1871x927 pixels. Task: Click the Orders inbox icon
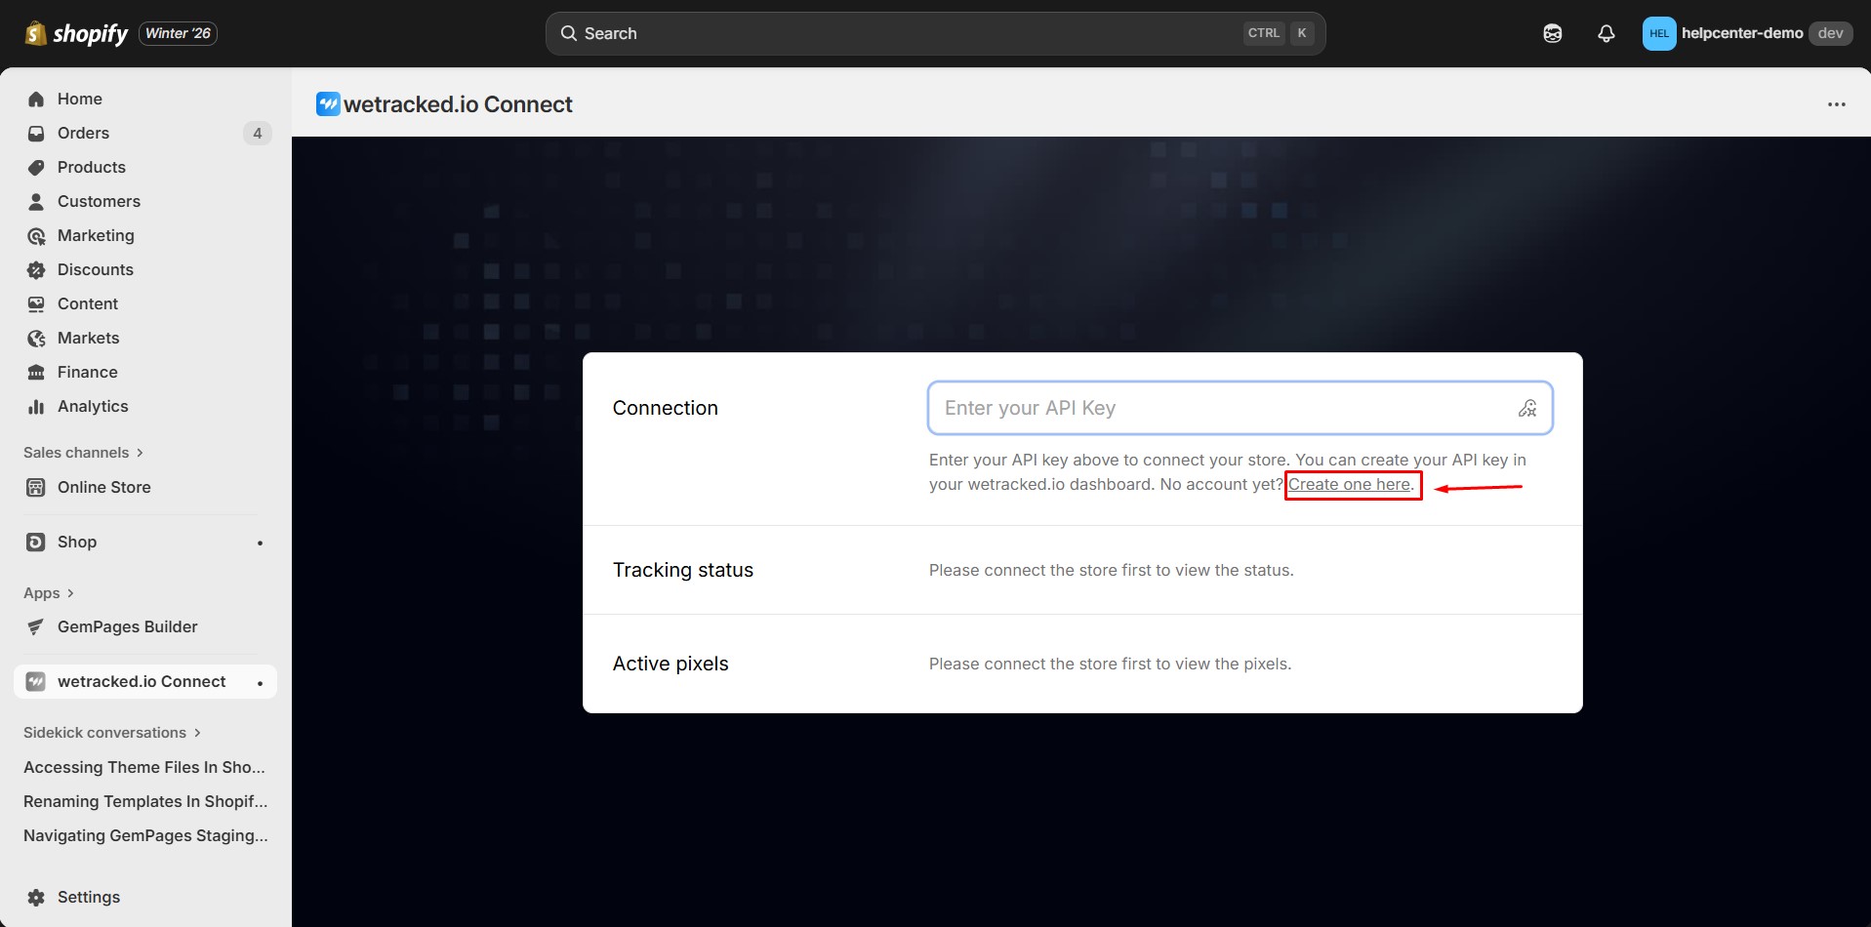click(36, 134)
